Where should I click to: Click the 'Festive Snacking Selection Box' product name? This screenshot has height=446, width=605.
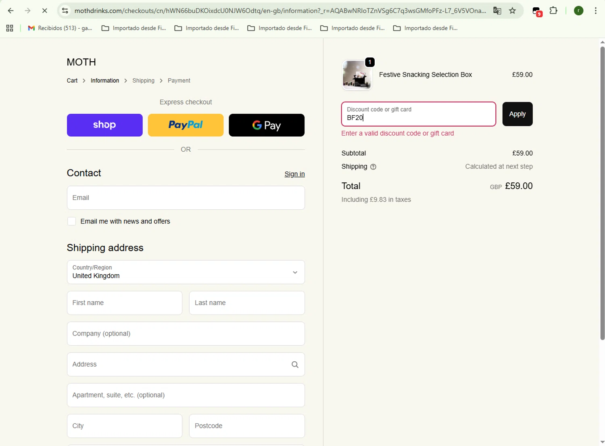coord(426,75)
